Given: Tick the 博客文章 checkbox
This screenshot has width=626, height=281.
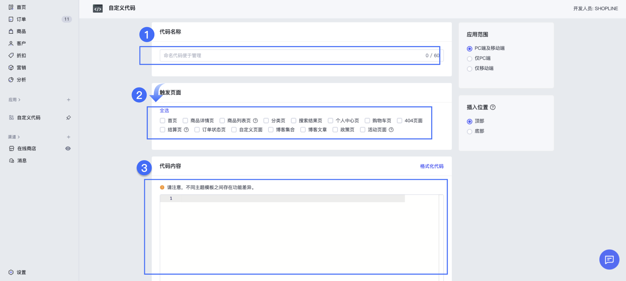Looking at the screenshot, I should [x=303, y=130].
